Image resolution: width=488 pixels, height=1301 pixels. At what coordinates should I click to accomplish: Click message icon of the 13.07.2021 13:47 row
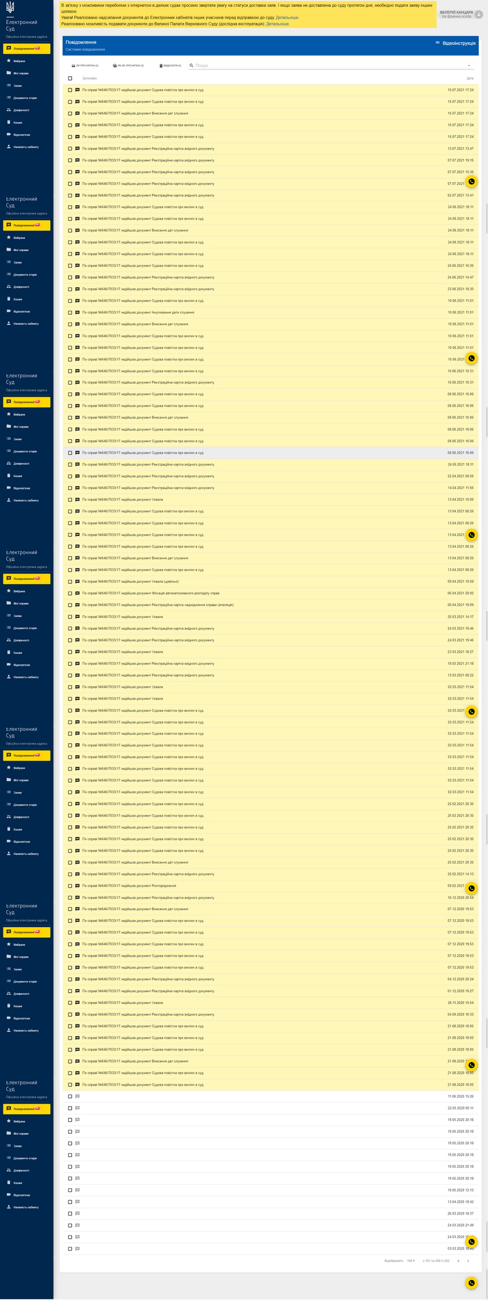coord(77,149)
